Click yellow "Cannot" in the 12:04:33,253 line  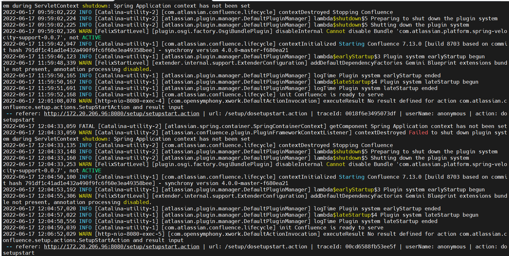coord(336,164)
